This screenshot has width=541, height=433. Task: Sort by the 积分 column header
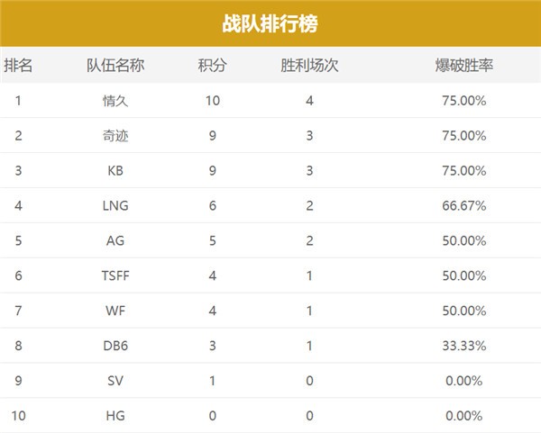[x=212, y=66]
